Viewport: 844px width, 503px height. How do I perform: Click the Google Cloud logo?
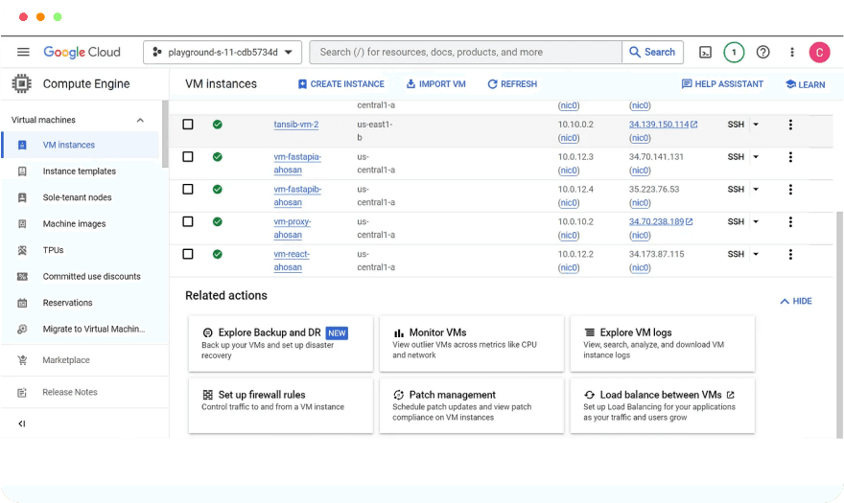pyautogui.click(x=82, y=52)
